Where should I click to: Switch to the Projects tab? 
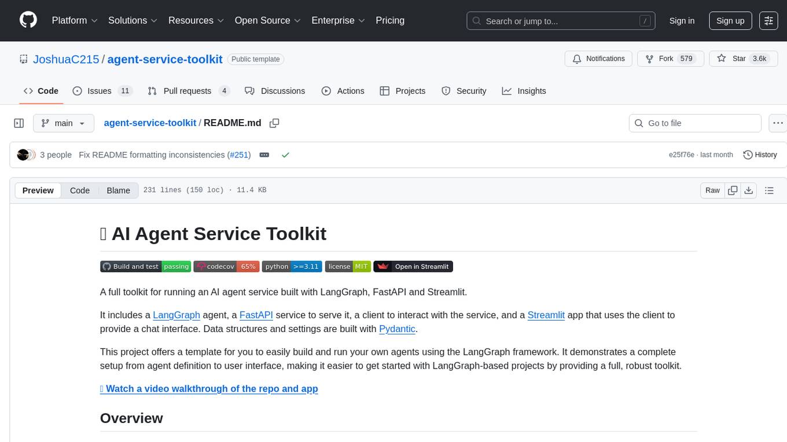403,91
